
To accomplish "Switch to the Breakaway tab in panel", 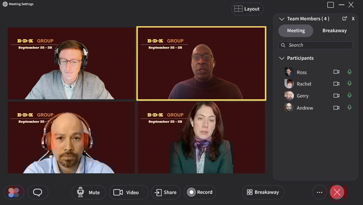I will (x=335, y=31).
